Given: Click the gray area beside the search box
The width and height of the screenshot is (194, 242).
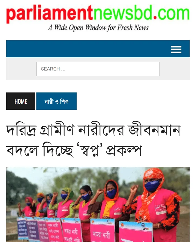Looking at the screenshot, I should 21,69.
